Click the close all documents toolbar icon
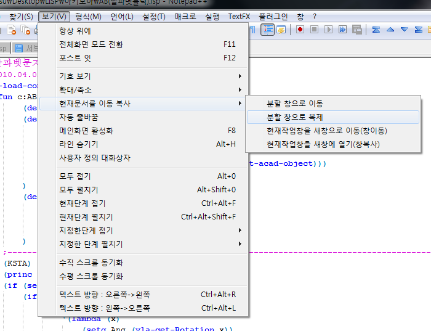The width and height of the screenshot is (431, 331). (x=26, y=30)
